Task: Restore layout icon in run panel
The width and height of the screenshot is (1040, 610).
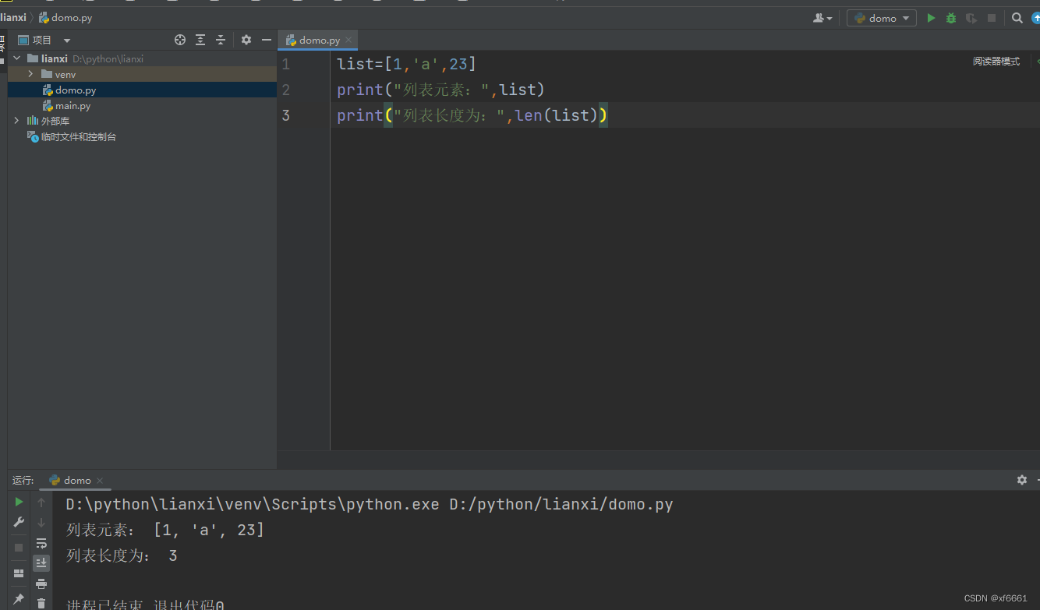Action: (x=19, y=573)
